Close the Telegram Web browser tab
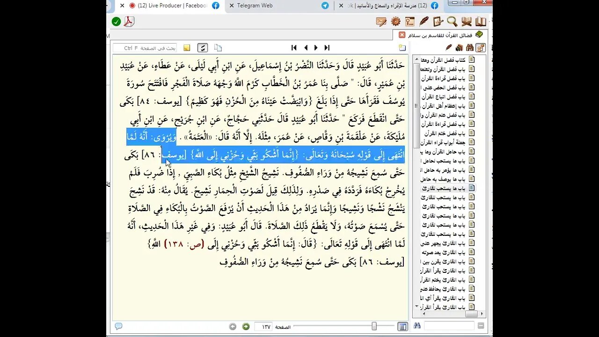The height and width of the screenshot is (337, 599). click(231, 6)
